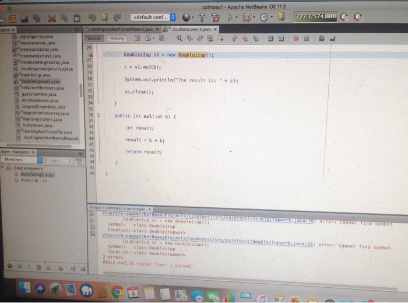
Task: Click the Copy icon in main toolbar
Action: point(65,18)
